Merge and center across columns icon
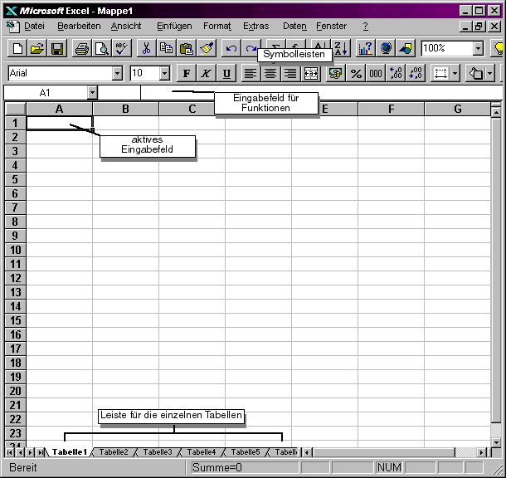The width and height of the screenshot is (506, 478). (x=311, y=74)
